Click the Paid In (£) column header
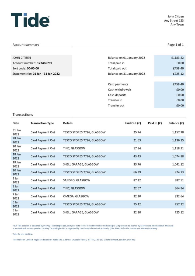The image size is (195, 276). pos(155,123)
